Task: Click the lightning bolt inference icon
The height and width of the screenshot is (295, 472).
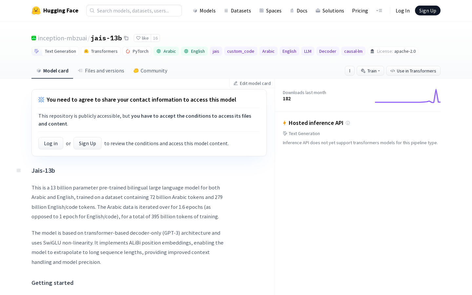Action: tap(285, 123)
